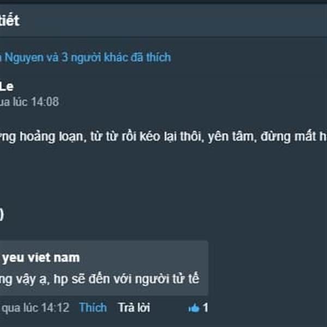Image resolution: width=327 pixels, height=327 pixels.
Task: Click the name "Nguyen" in the likes line
Action: pyautogui.click(x=24, y=58)
